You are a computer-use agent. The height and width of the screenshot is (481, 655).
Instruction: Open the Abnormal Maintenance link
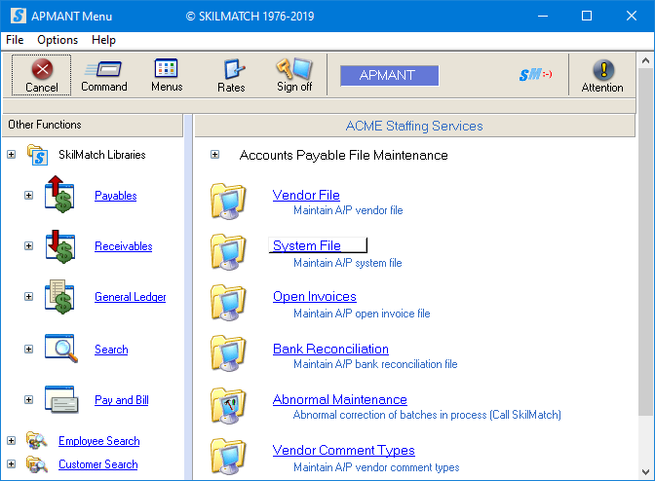pos(340,399)
